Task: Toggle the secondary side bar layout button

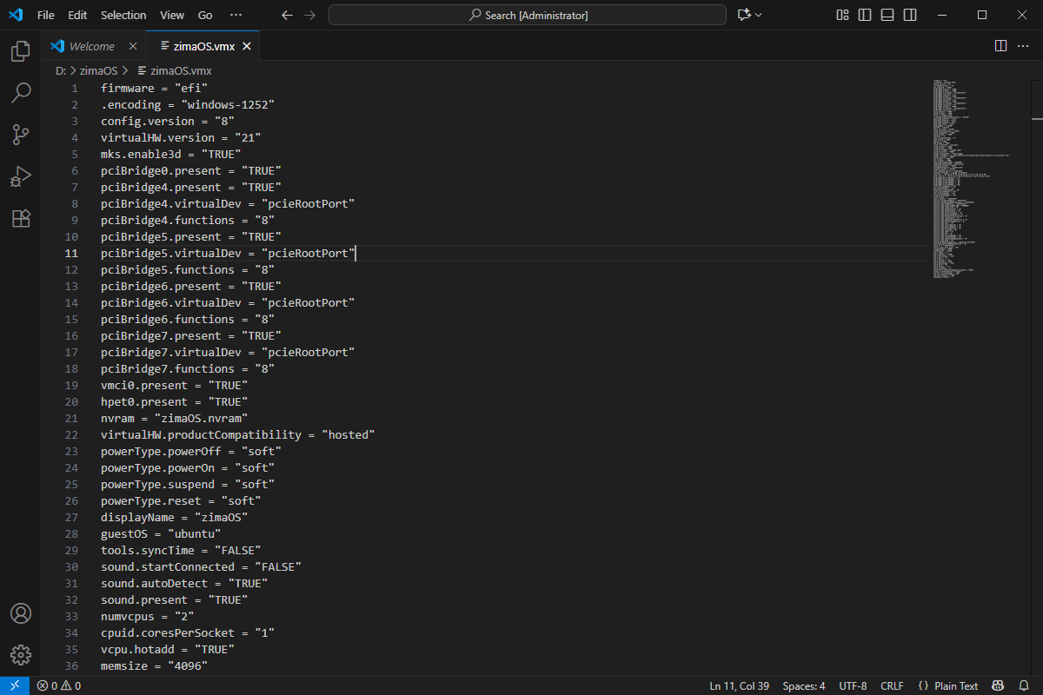Action: tap(910, 15)
